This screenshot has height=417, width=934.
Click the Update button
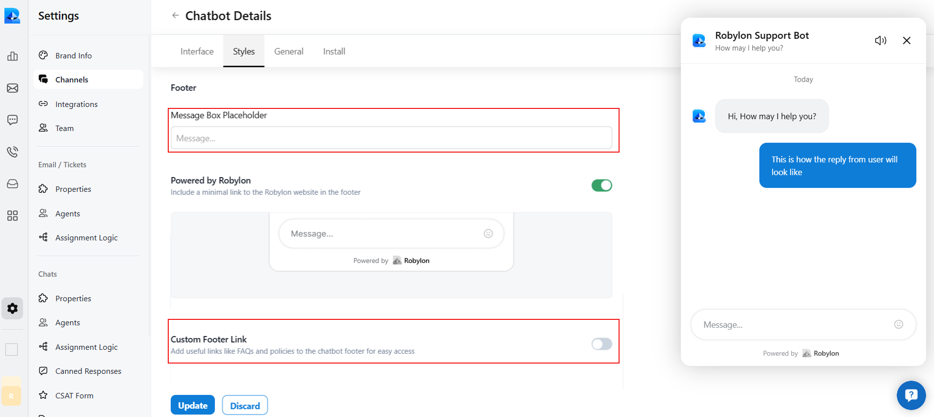click(193, 405)
